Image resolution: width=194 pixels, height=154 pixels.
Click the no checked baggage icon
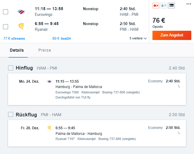coord(156,5)
